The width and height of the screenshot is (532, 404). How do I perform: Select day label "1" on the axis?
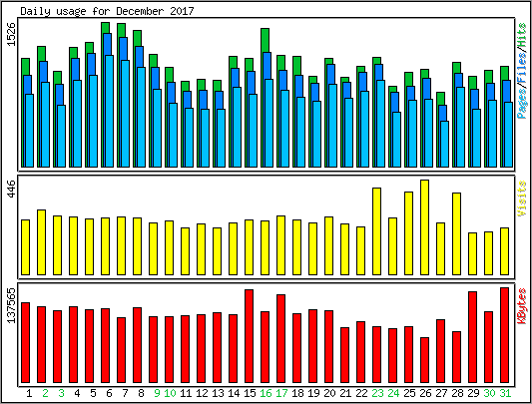coord(29,393)
